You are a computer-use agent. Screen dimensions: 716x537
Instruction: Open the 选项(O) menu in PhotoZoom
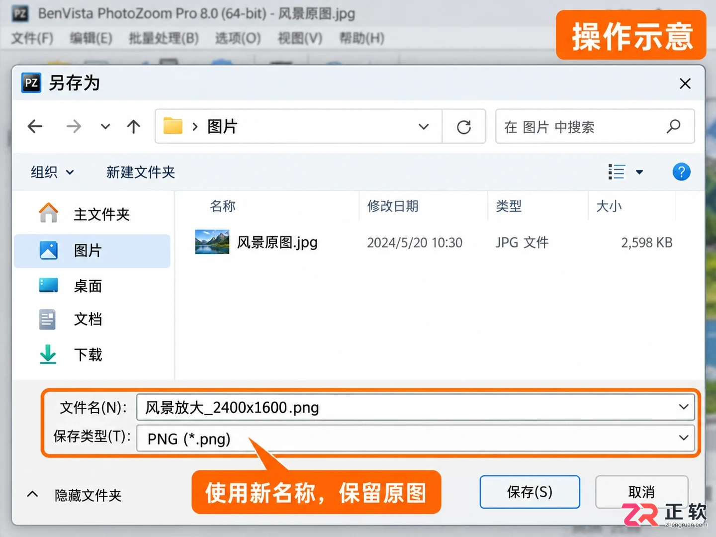pyautogui.click(x=238, y=38)
